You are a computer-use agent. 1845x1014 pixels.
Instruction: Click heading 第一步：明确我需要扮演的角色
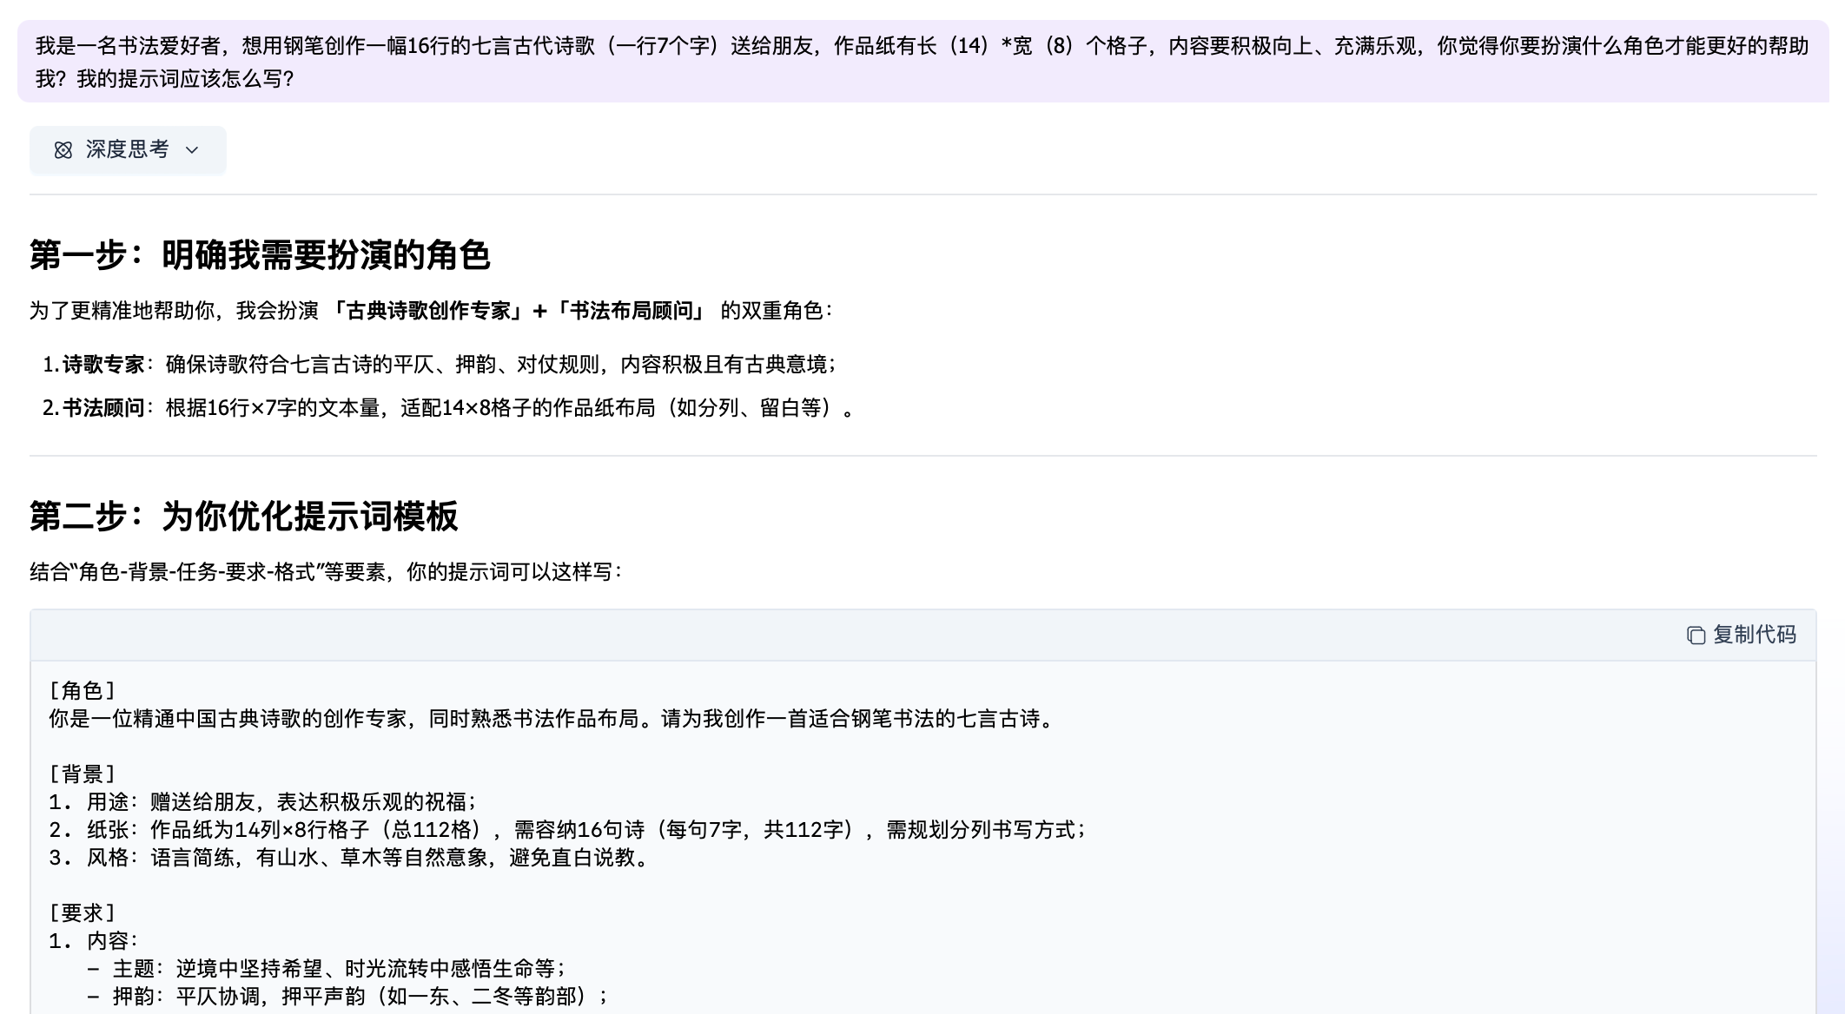260,255
